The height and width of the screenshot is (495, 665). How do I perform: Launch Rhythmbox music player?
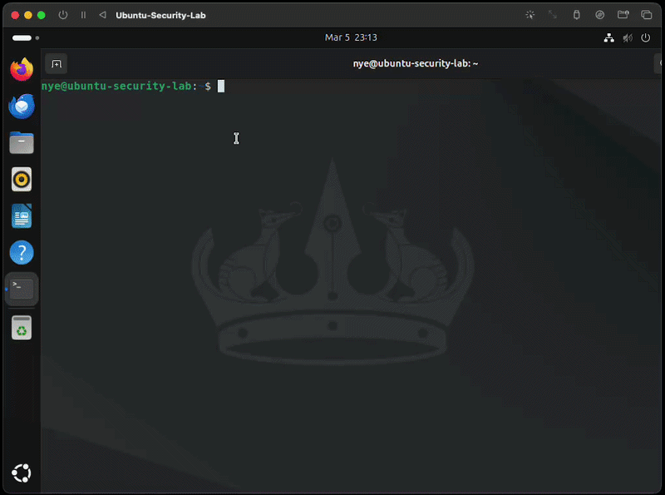click(x=22, y=179)
